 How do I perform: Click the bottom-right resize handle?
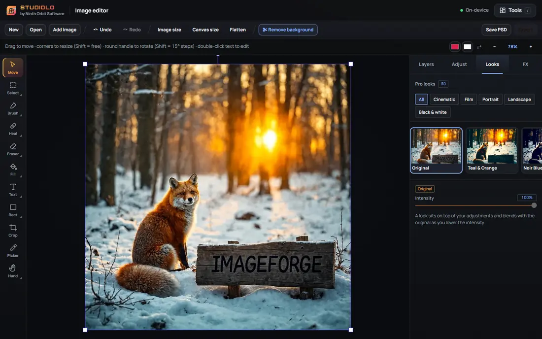pos(351,330)
